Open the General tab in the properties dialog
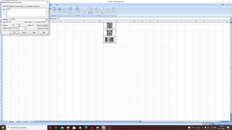The image size is (232, 130). click(5, 6)
